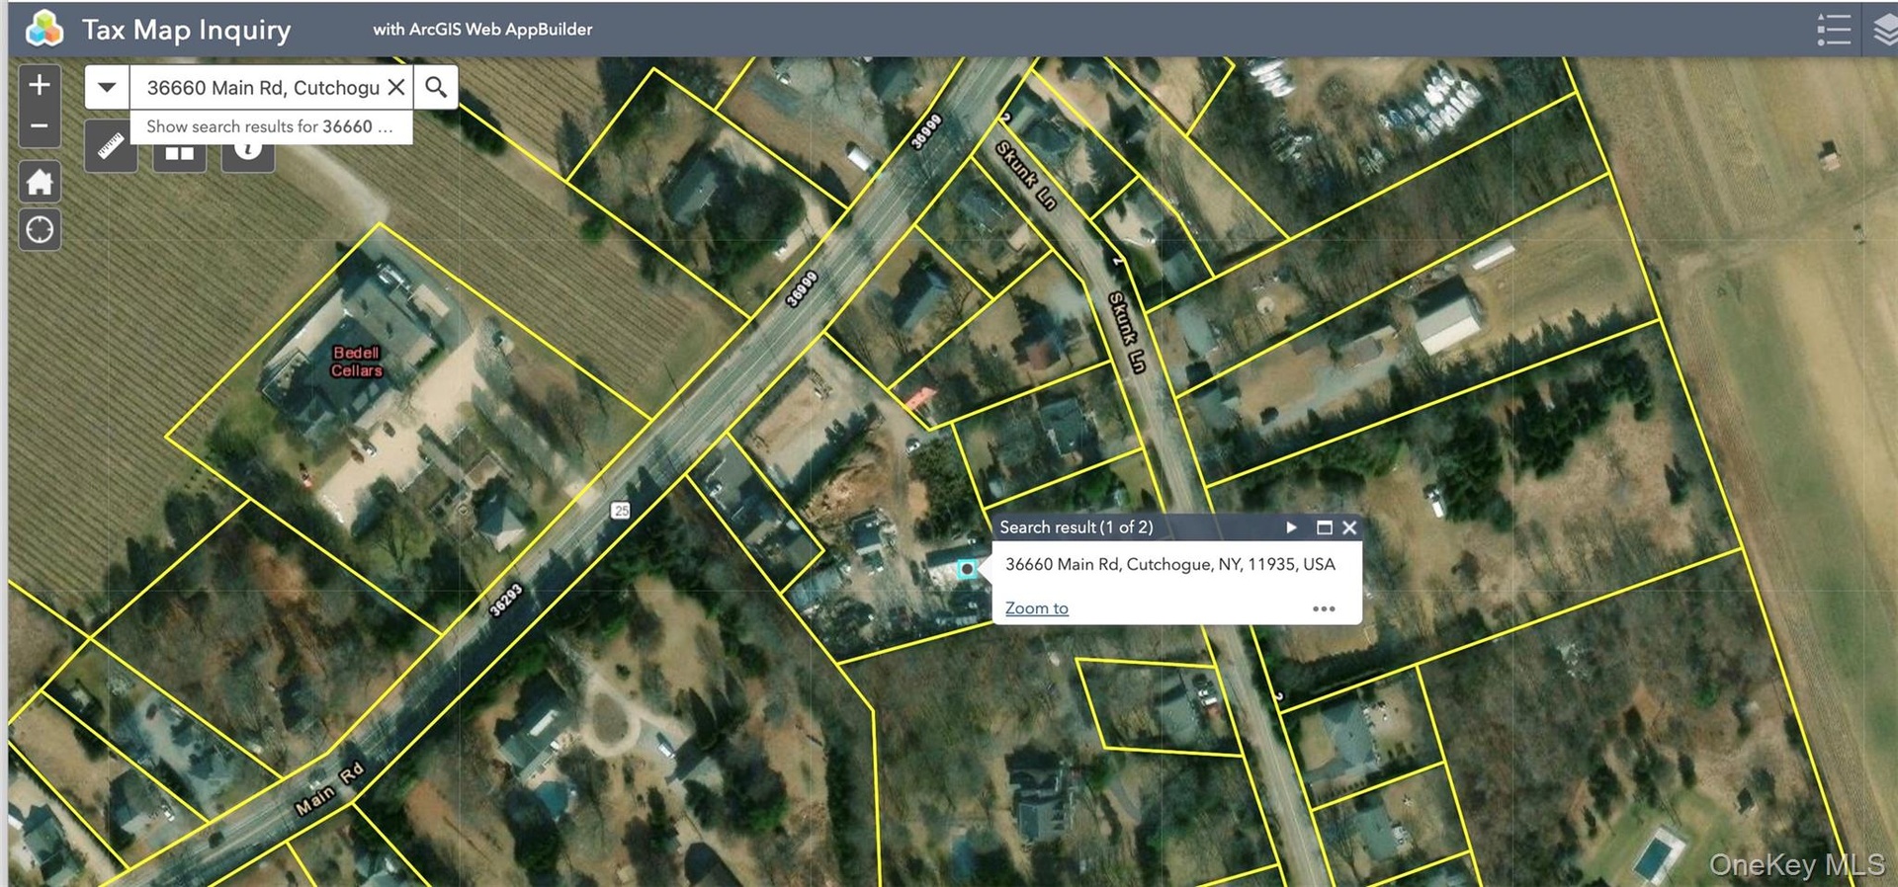
Task: Run the address search with the magnifier
Action: [436, 87]
